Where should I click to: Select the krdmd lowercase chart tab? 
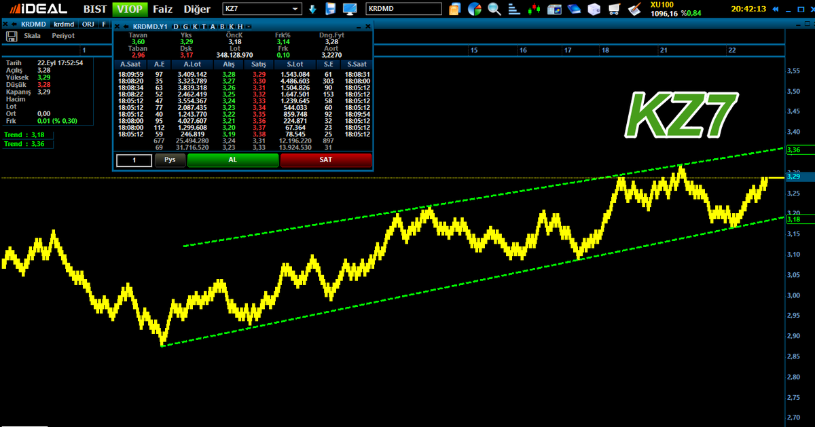(64, 24)
